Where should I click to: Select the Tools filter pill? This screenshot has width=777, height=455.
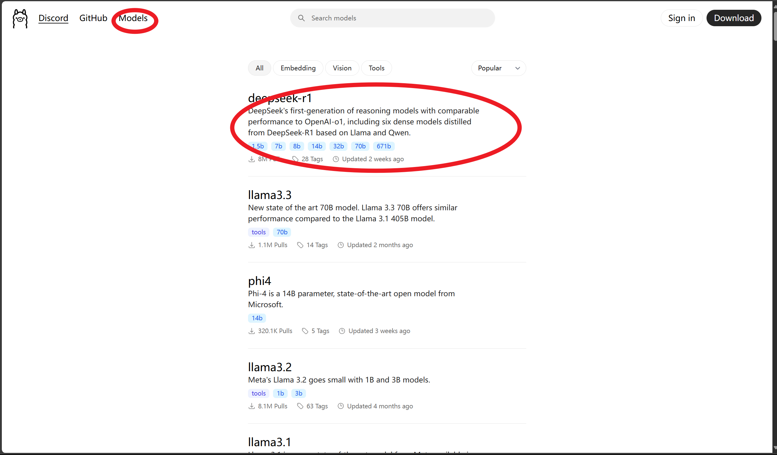pos(376,68)
